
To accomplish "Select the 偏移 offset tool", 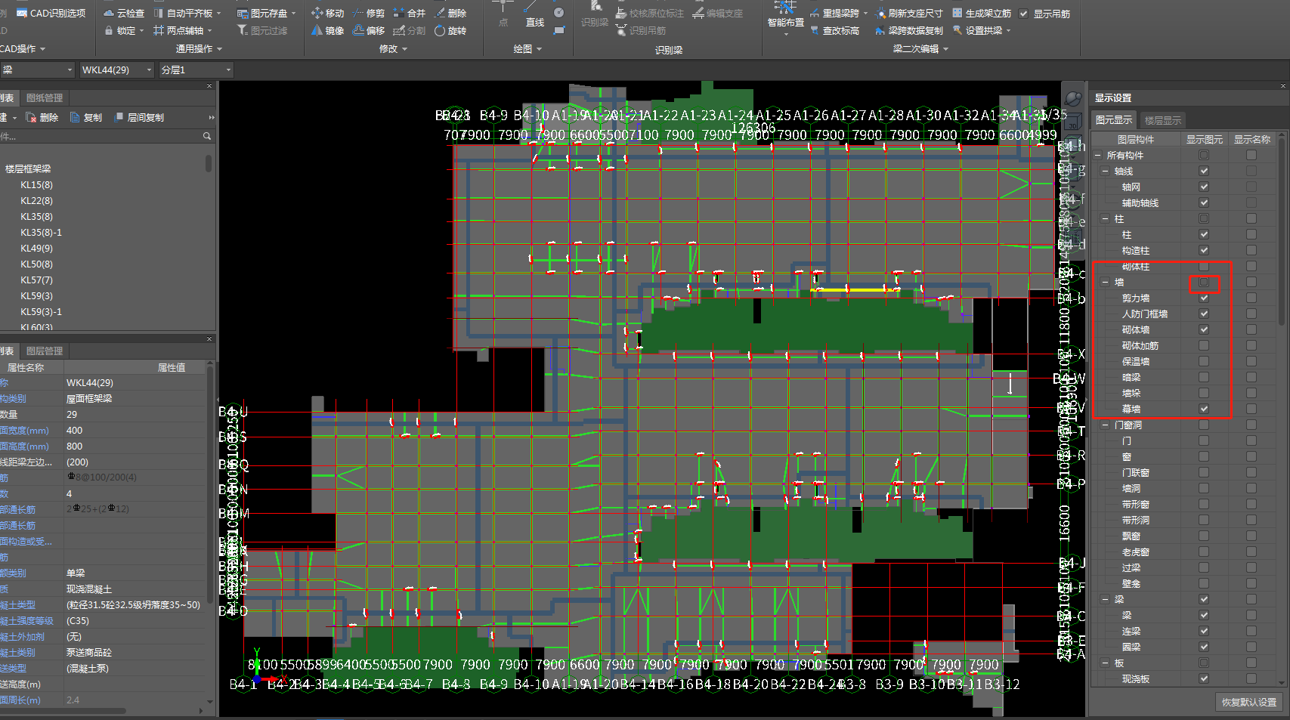I will tap(369, 30).
